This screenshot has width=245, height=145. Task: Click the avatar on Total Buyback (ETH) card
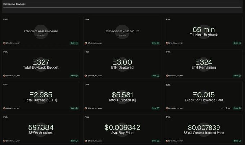click(4, 108)
